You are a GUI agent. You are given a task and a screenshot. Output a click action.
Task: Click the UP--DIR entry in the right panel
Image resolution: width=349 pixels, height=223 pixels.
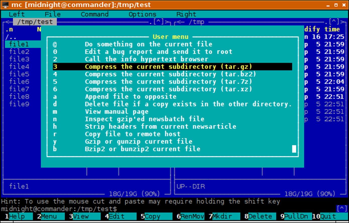191,187
